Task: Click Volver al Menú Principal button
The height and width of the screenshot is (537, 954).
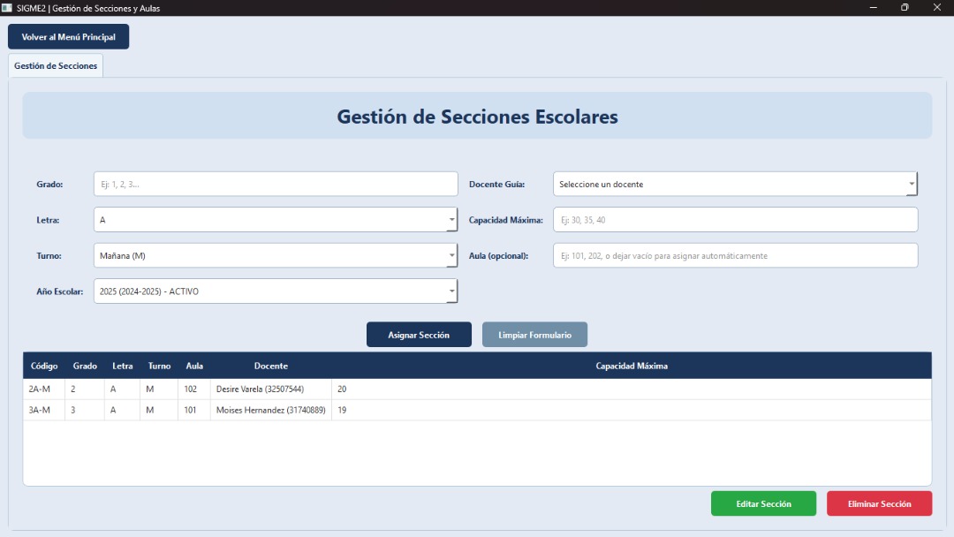Action: tap(68, 37)
